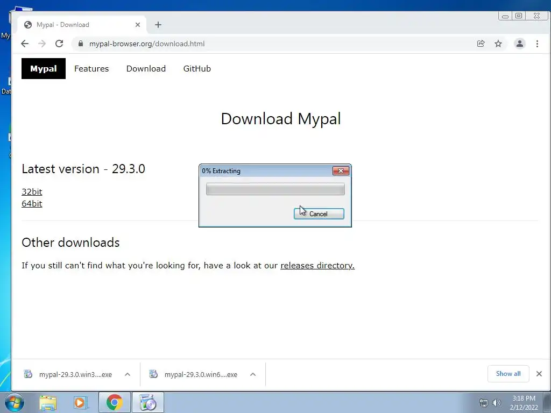The width and height of the screenshot is (551, 413).
Task: Close the 0% Extracting dialog
Action: (341, 171)
